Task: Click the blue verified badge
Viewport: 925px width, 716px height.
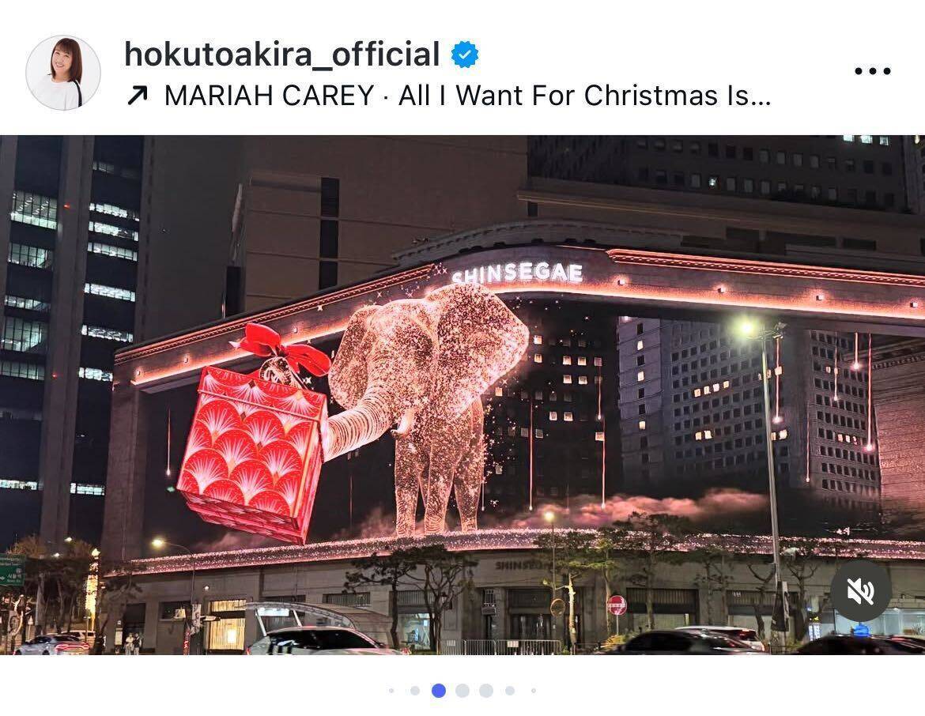Action: (465, 55)
